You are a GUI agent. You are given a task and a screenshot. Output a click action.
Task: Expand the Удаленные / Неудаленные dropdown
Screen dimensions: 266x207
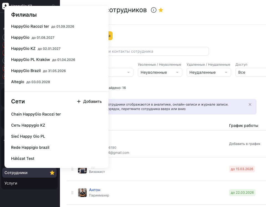209,72
